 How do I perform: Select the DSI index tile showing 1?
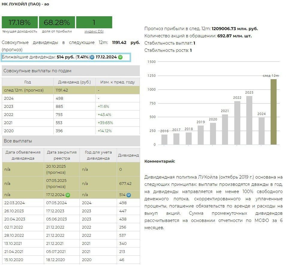pyautogui.click(x=94, y=23)
